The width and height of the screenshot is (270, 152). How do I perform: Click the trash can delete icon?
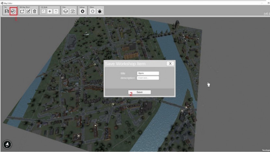point(34,11)
